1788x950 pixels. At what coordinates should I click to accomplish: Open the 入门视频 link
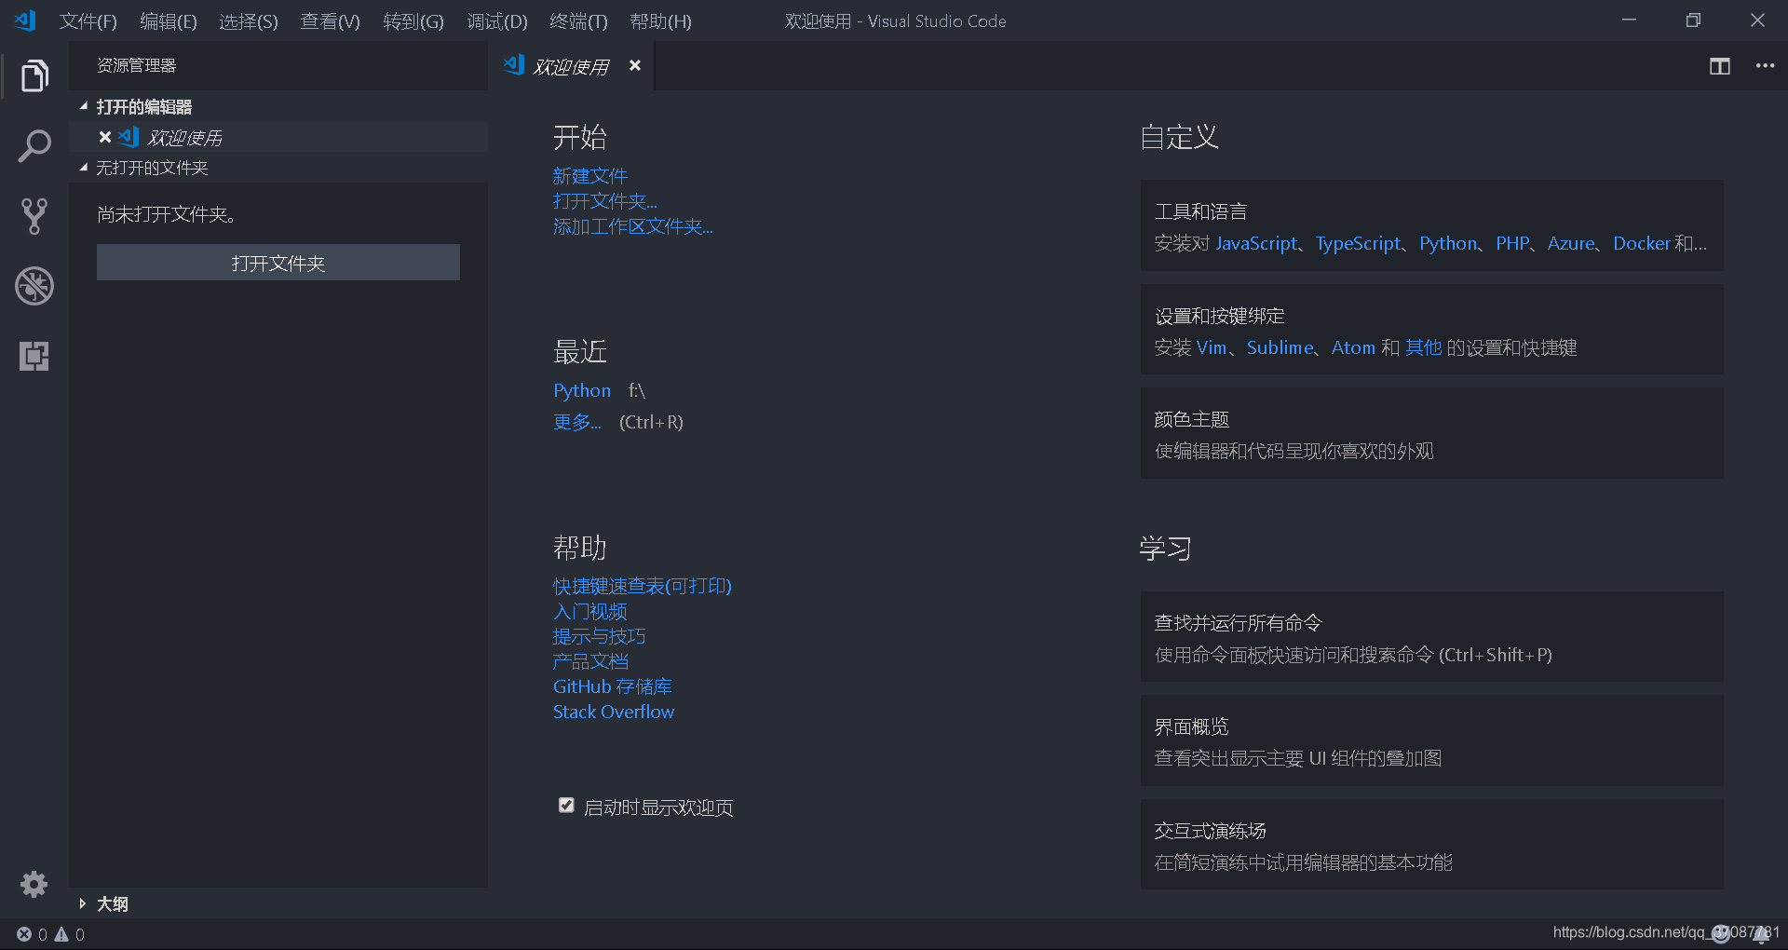[590, 611]
